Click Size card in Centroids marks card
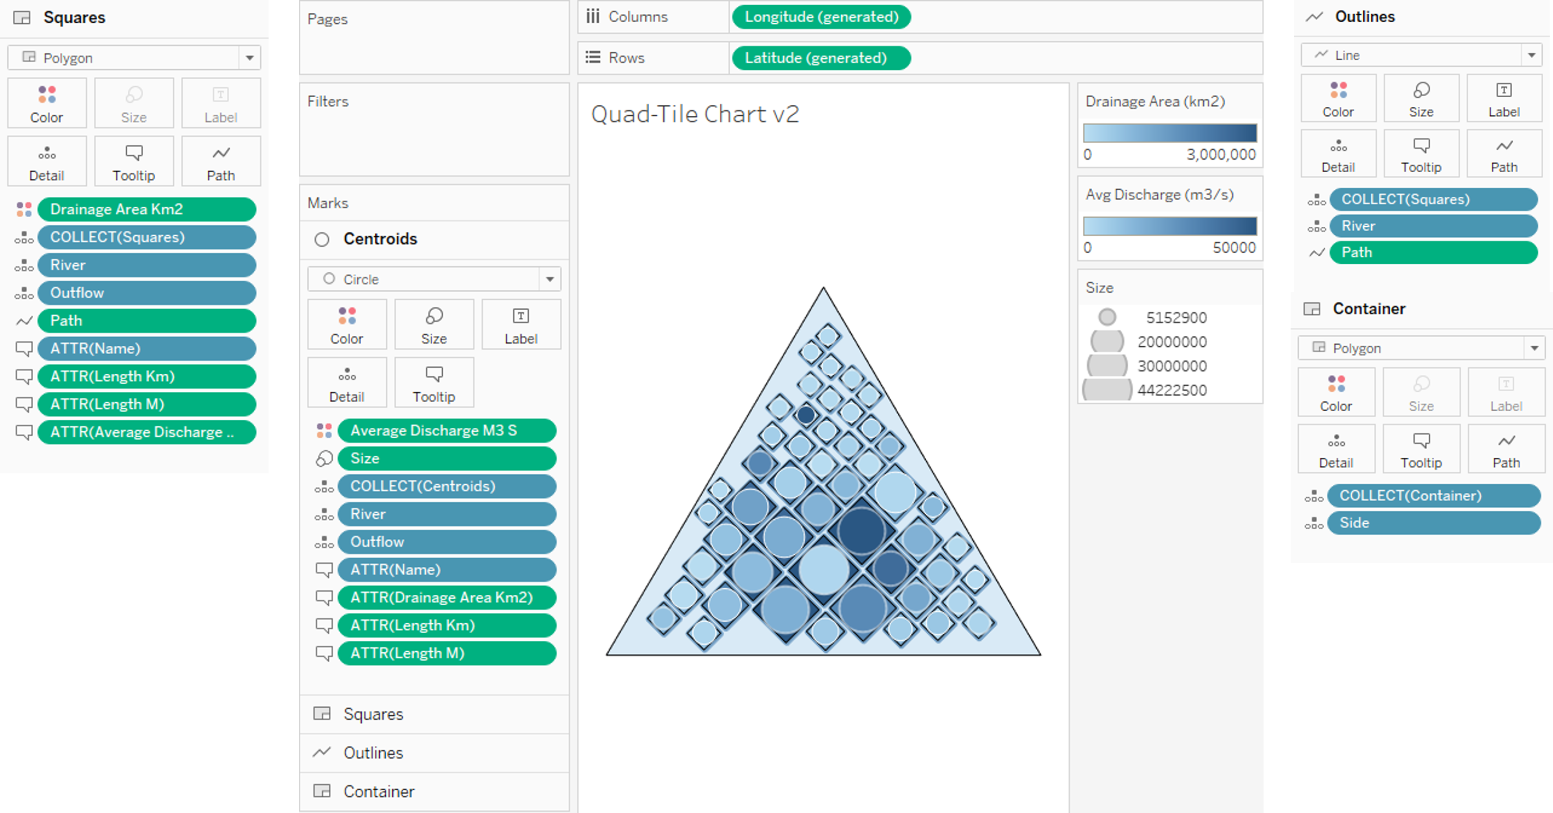 (434, 325)
